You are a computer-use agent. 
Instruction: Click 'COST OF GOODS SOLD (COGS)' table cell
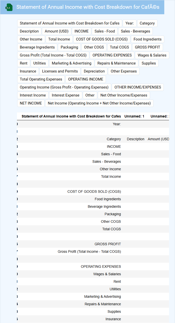[94, 191]
